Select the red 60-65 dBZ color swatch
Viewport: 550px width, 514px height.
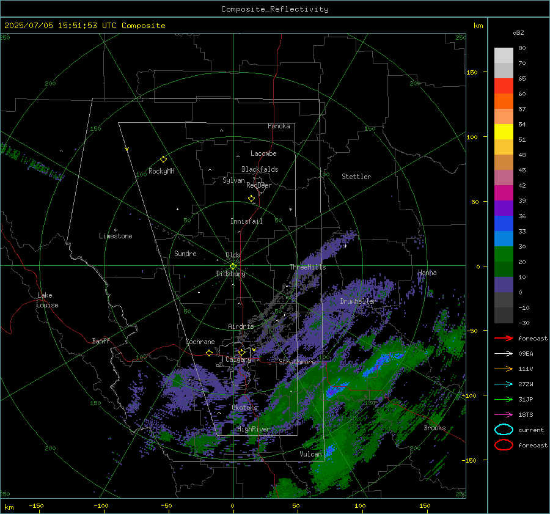pos(504,86)
